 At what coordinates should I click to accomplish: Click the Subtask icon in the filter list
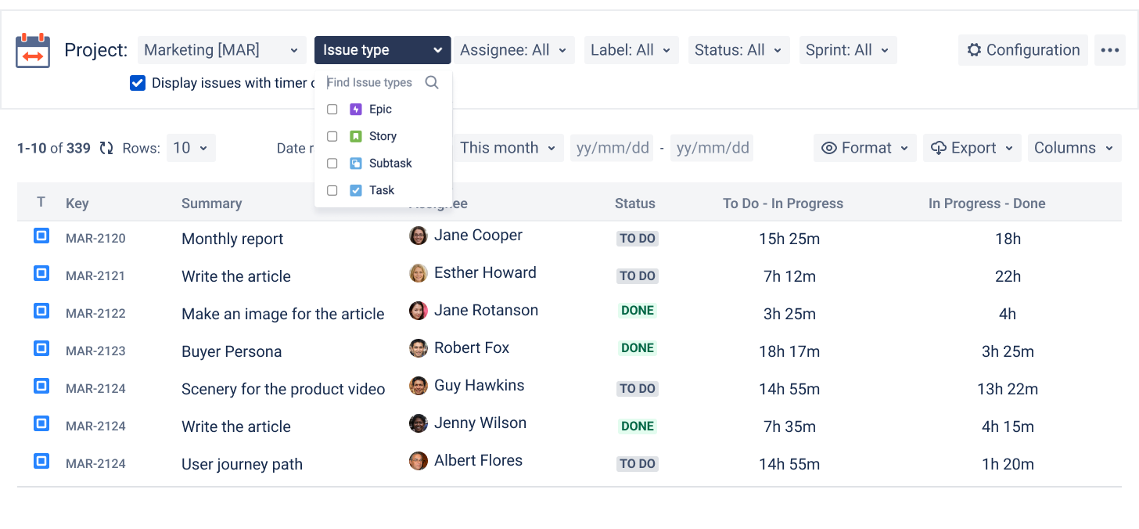pos(354,163)
